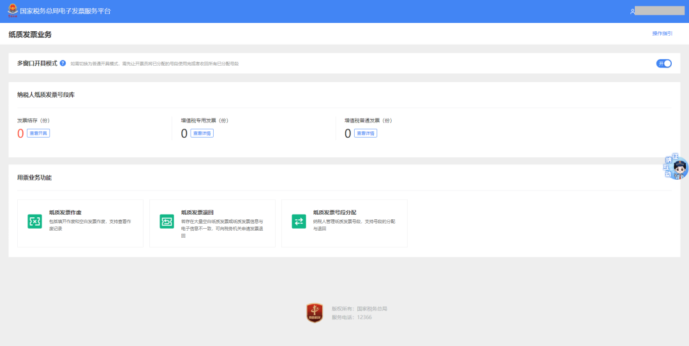689x346 pixels.
Task: Click the green 纸质发票号段分配 swap-arrows icon
Action: pyautogui.click(x=299, y=221)
